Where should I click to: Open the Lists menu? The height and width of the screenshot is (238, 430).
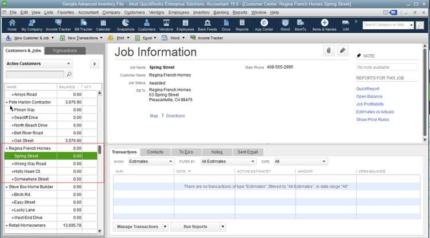[x=49, y=13]
